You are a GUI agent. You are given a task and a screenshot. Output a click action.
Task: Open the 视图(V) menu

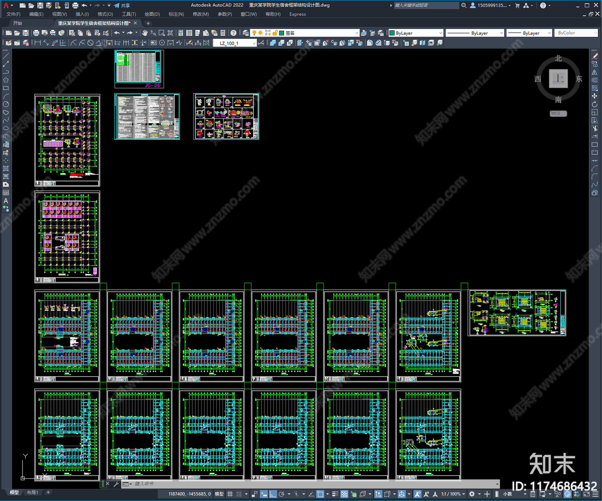(x=59, y=14)
